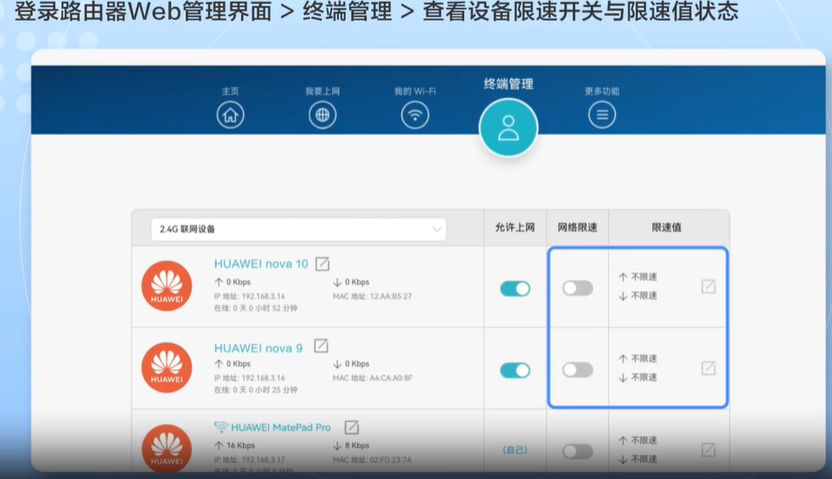Click the HUAWEI MatePad Pro device name

pos(281,428)
